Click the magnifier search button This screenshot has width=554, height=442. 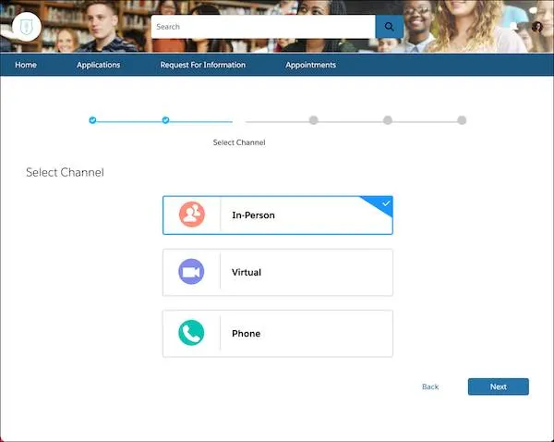coord(389,27)
